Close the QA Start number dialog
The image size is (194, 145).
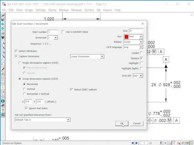click(x=143, y=24)
